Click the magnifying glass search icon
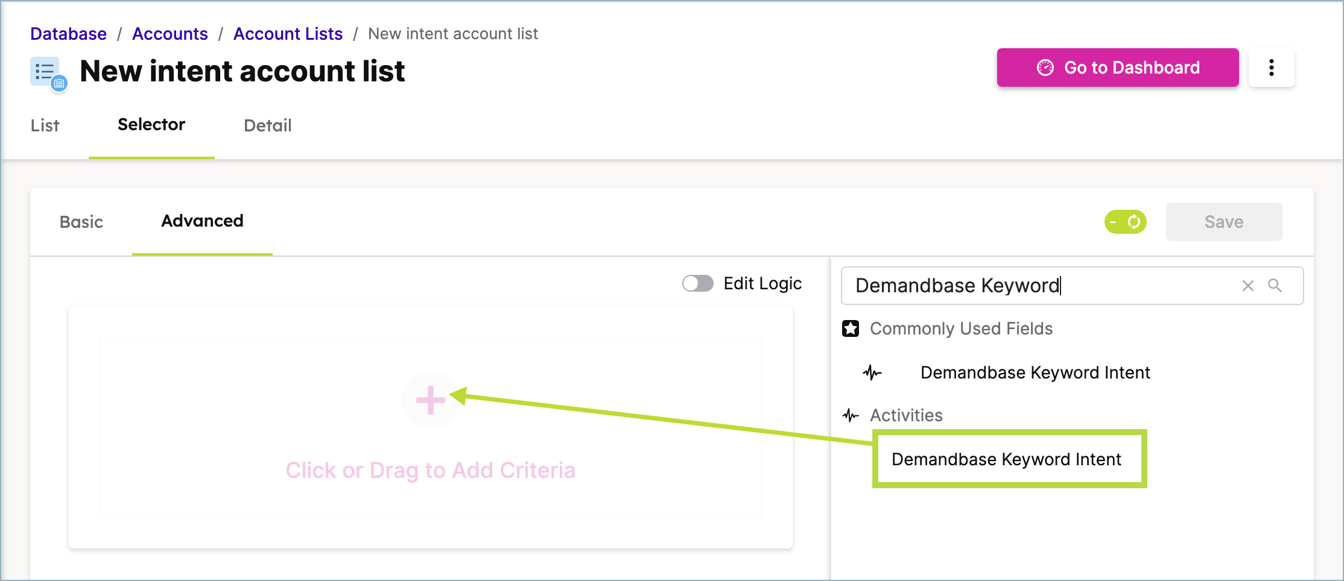 pos(1275,286)
